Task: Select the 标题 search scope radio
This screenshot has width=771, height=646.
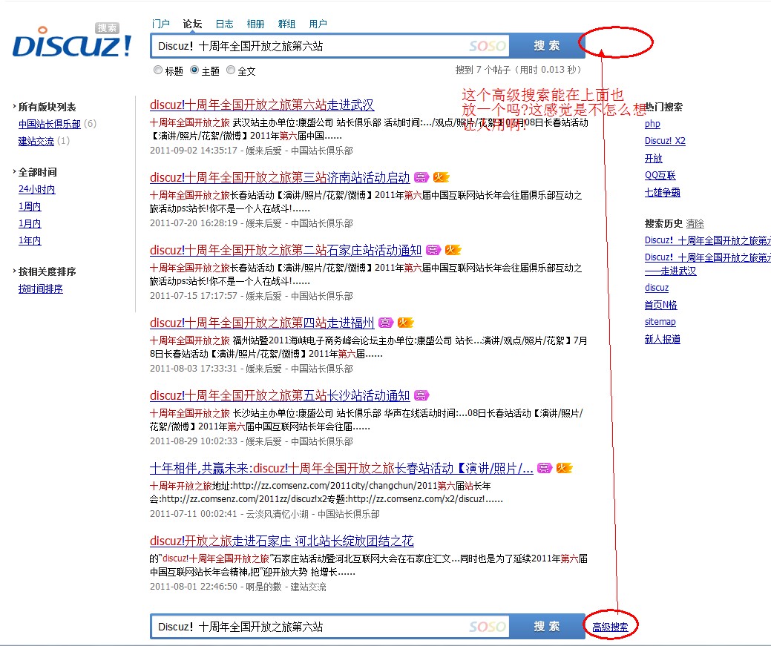Action: (158, 70)
